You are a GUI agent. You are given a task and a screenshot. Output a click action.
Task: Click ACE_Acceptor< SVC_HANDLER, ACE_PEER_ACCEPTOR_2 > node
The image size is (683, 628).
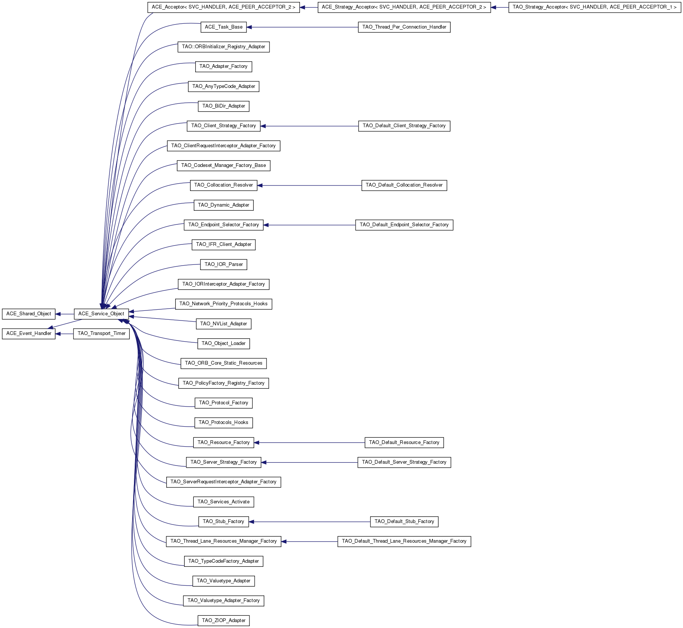(x=223, y=7)
